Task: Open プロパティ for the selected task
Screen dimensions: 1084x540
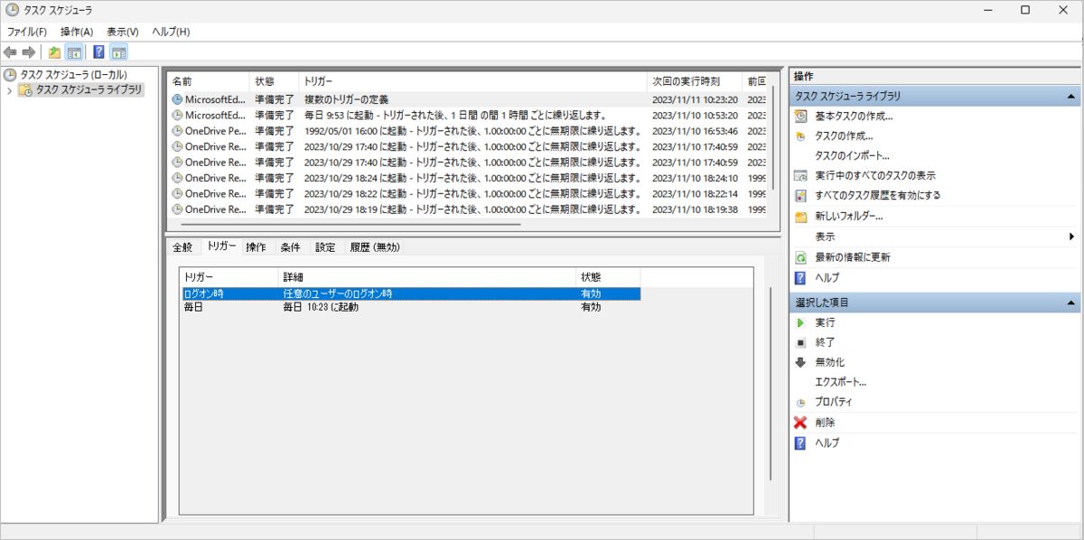Action: click(x=833, y=402)
